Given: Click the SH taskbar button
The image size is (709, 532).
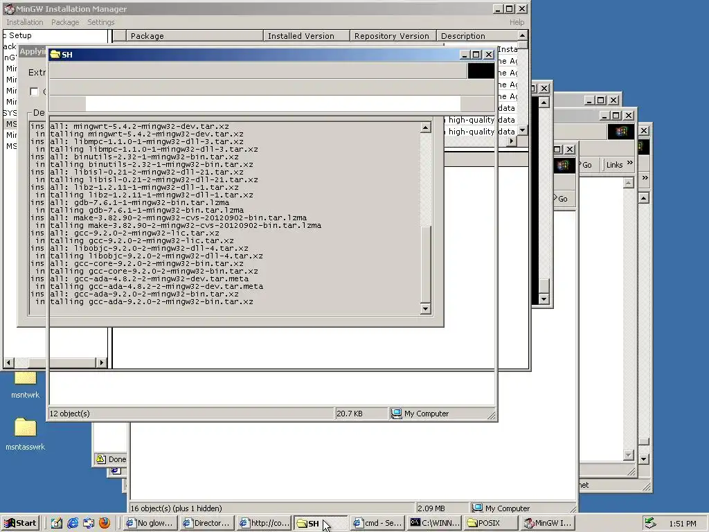Looking at the screenshot, I should (321, 523).
